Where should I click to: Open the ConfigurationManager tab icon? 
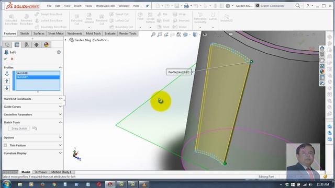pyautogui.click(x=27, y=45)
